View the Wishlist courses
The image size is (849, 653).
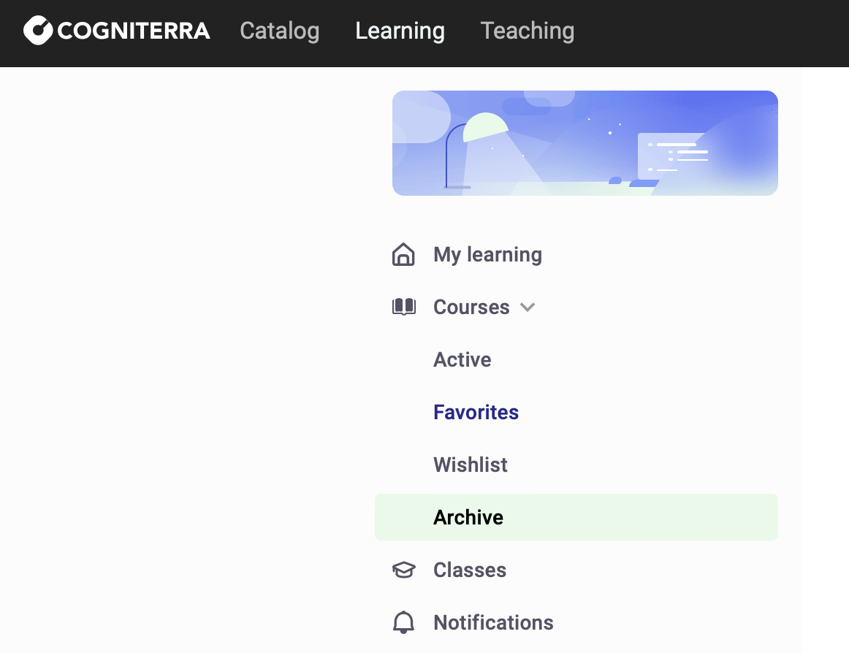click(470, 465)
